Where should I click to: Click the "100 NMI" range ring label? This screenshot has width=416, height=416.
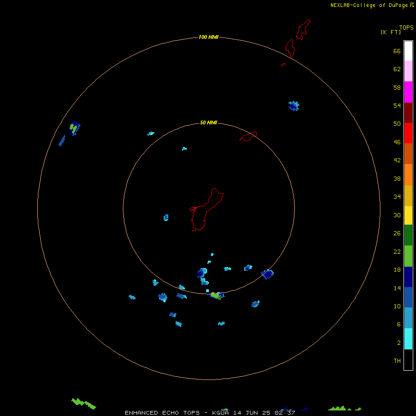(208, 37)
